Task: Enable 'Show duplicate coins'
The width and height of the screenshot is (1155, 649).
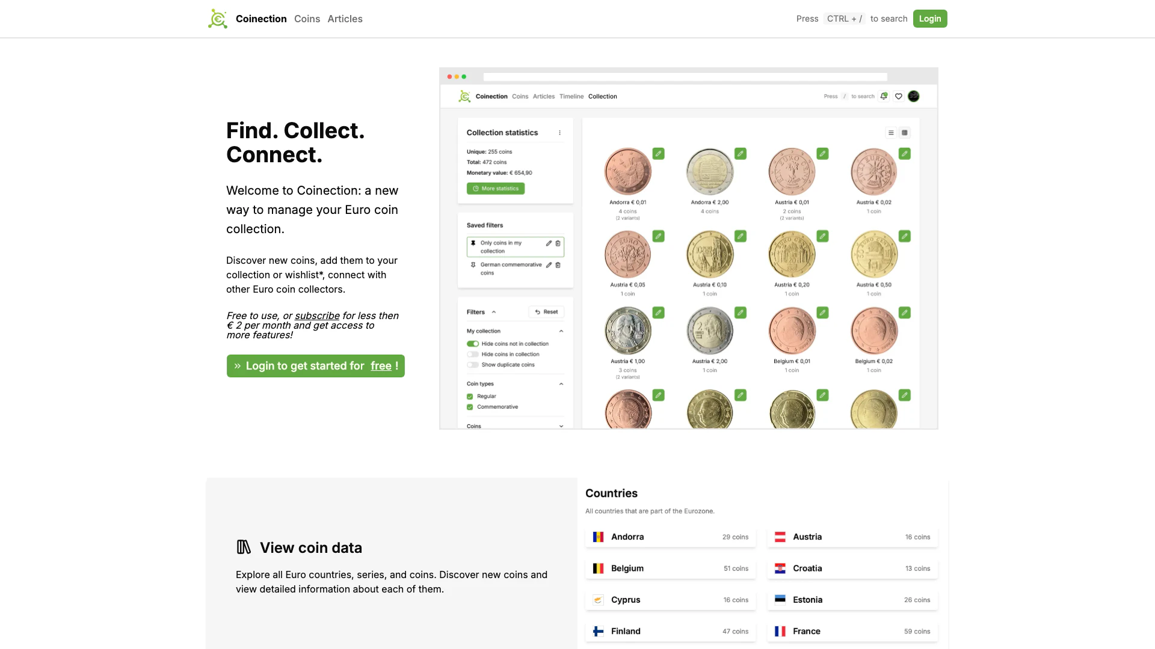Action: (x=473, y=364)
